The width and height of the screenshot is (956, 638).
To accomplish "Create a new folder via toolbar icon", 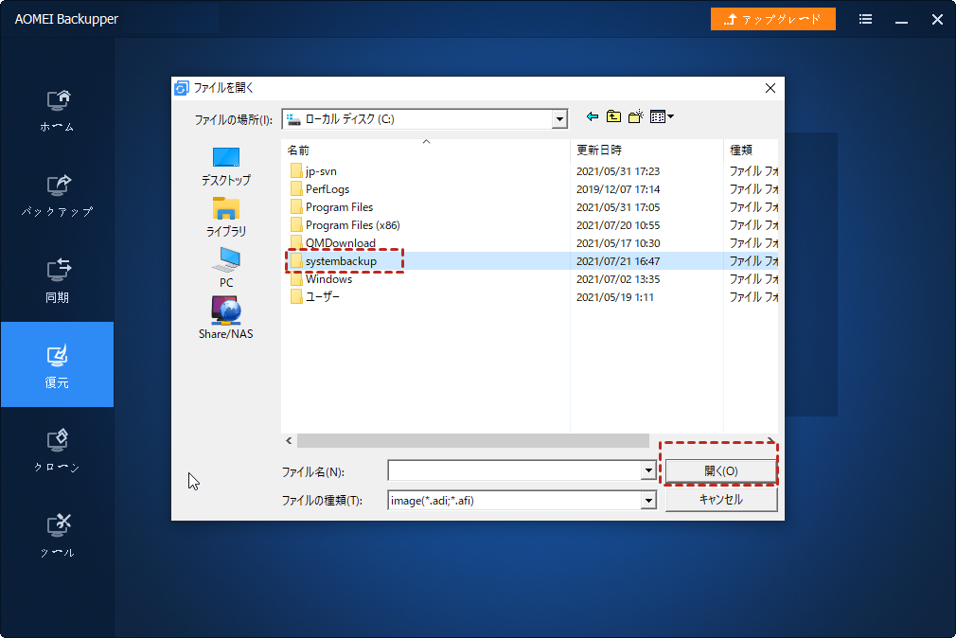I will [635, 116].
